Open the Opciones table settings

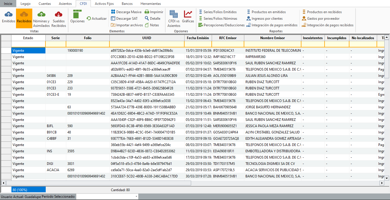(x=77, y=17)
